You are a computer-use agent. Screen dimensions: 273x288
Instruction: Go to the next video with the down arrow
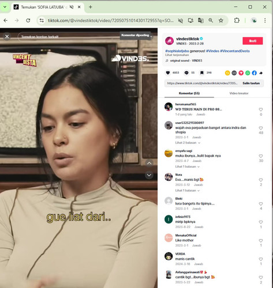(149, 175)
